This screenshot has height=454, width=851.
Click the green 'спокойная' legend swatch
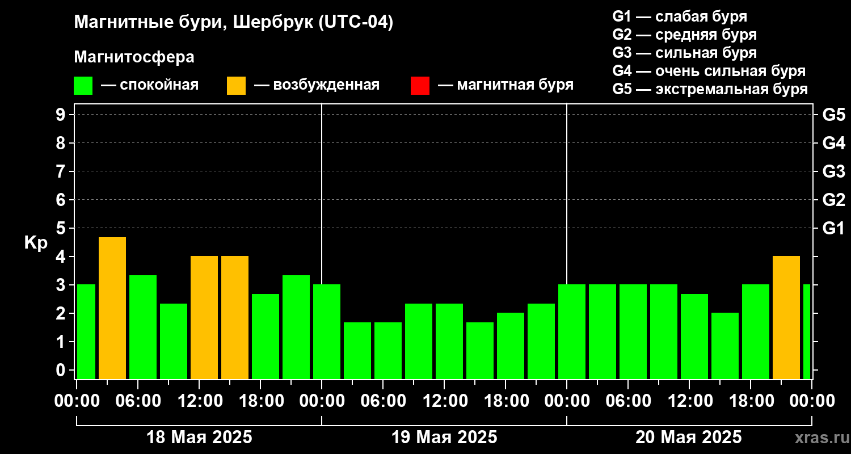(x=83, y=86)
